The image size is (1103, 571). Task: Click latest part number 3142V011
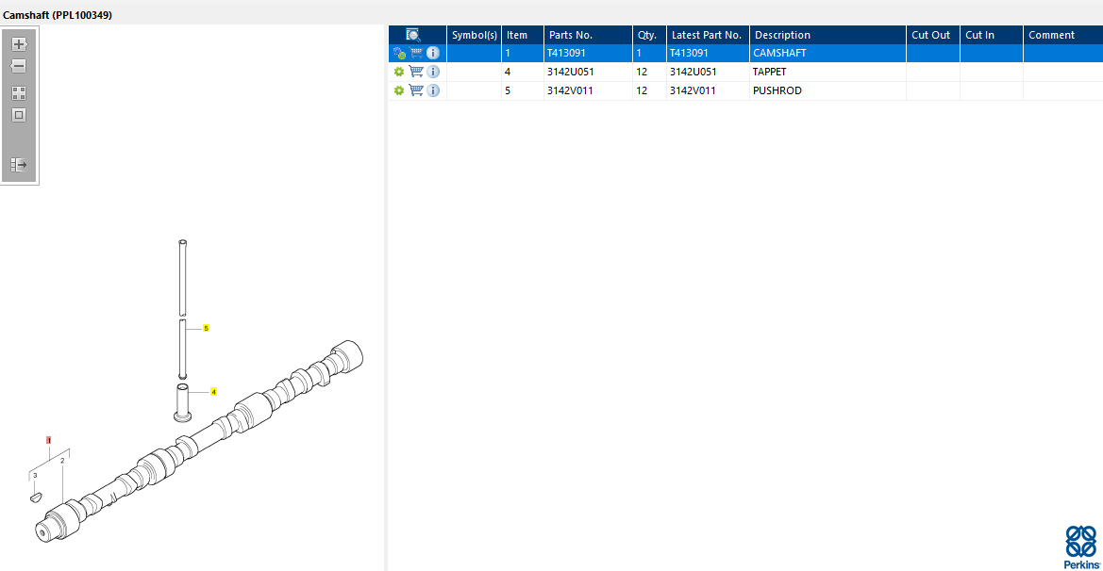pyautogui.click(x=693, y=90)
